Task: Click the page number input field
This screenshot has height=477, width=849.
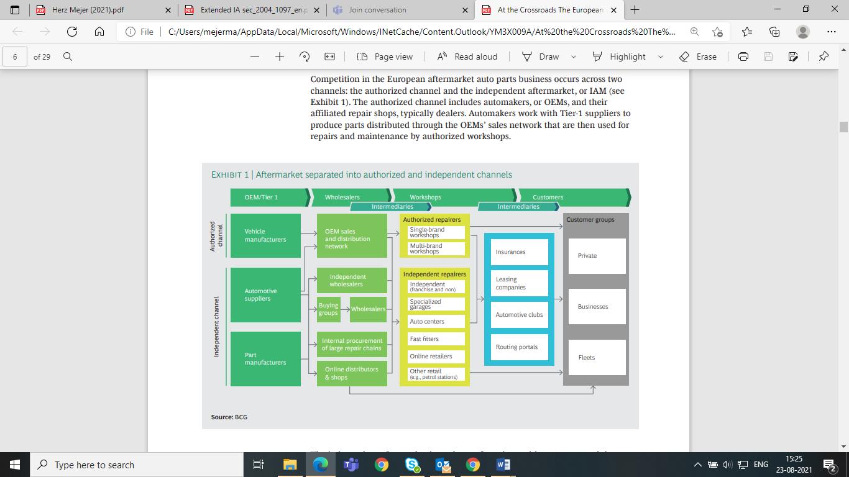Action: pyautogui.click(x=15, y=57)
